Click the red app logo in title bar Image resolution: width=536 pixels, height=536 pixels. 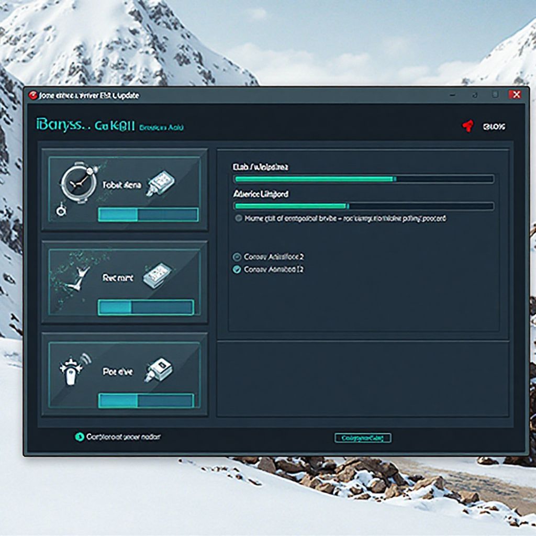coord(32,95)
